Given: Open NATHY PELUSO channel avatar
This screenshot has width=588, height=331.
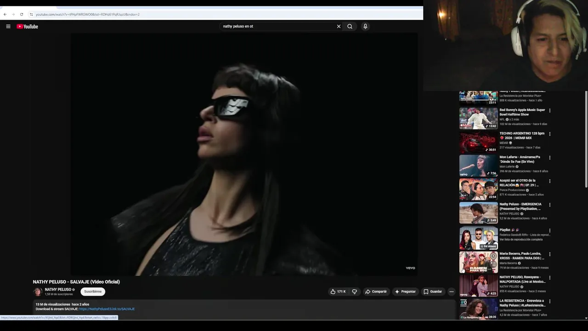Looking at the screenshot, I should [x=38, y=291].
